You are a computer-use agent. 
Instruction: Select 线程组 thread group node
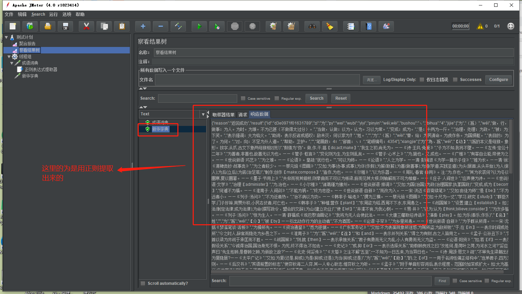coord(25,56)
